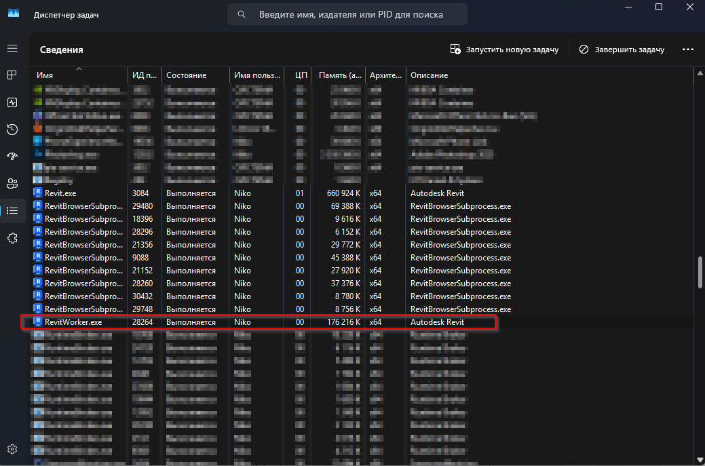This screenshot has width=705, height=466.
Task: Select the Revit.exe process row
Action: pos(362,193)
